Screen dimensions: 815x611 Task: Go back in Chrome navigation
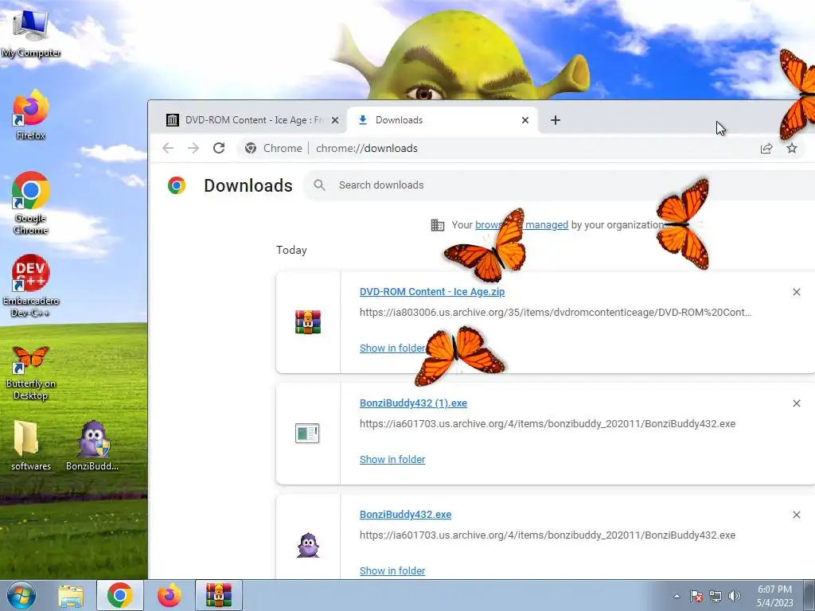click(168, 148)
